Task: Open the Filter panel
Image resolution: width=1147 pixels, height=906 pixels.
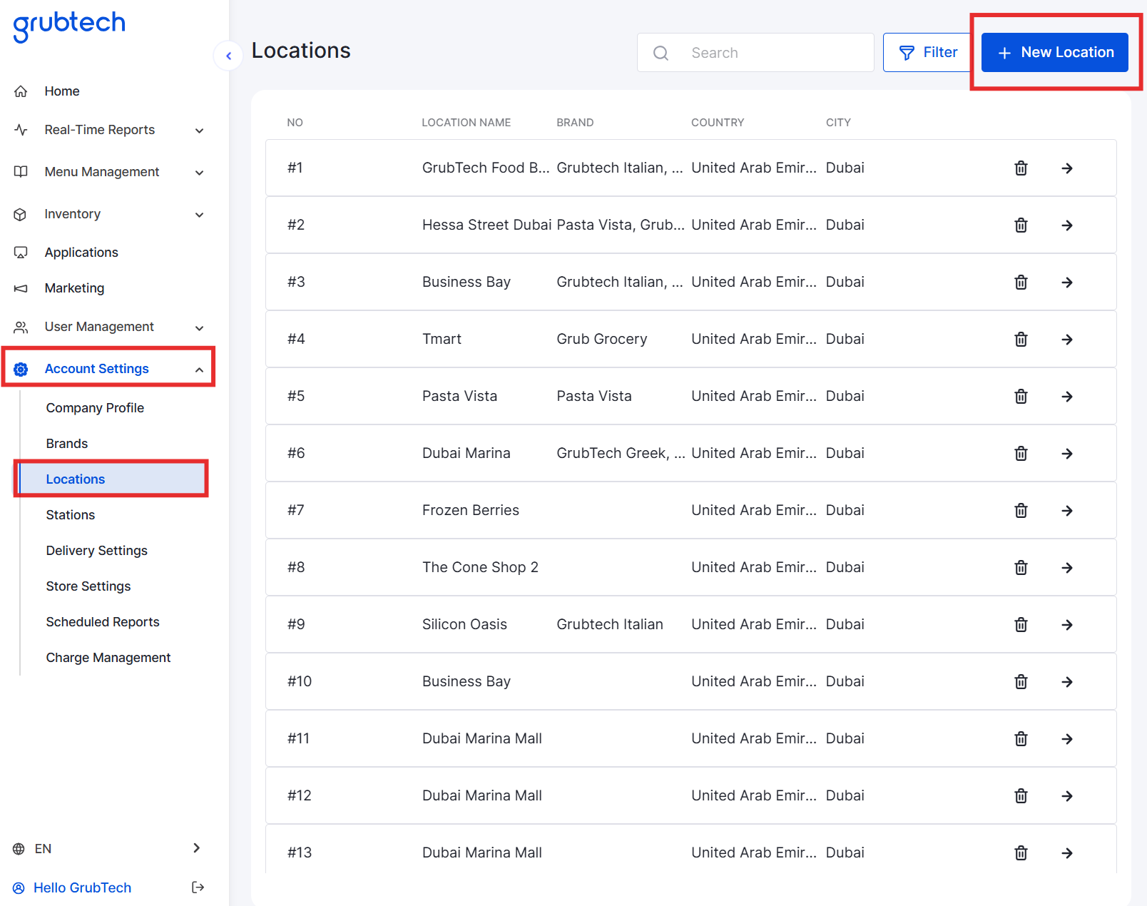Action: [x=927, y=52]
